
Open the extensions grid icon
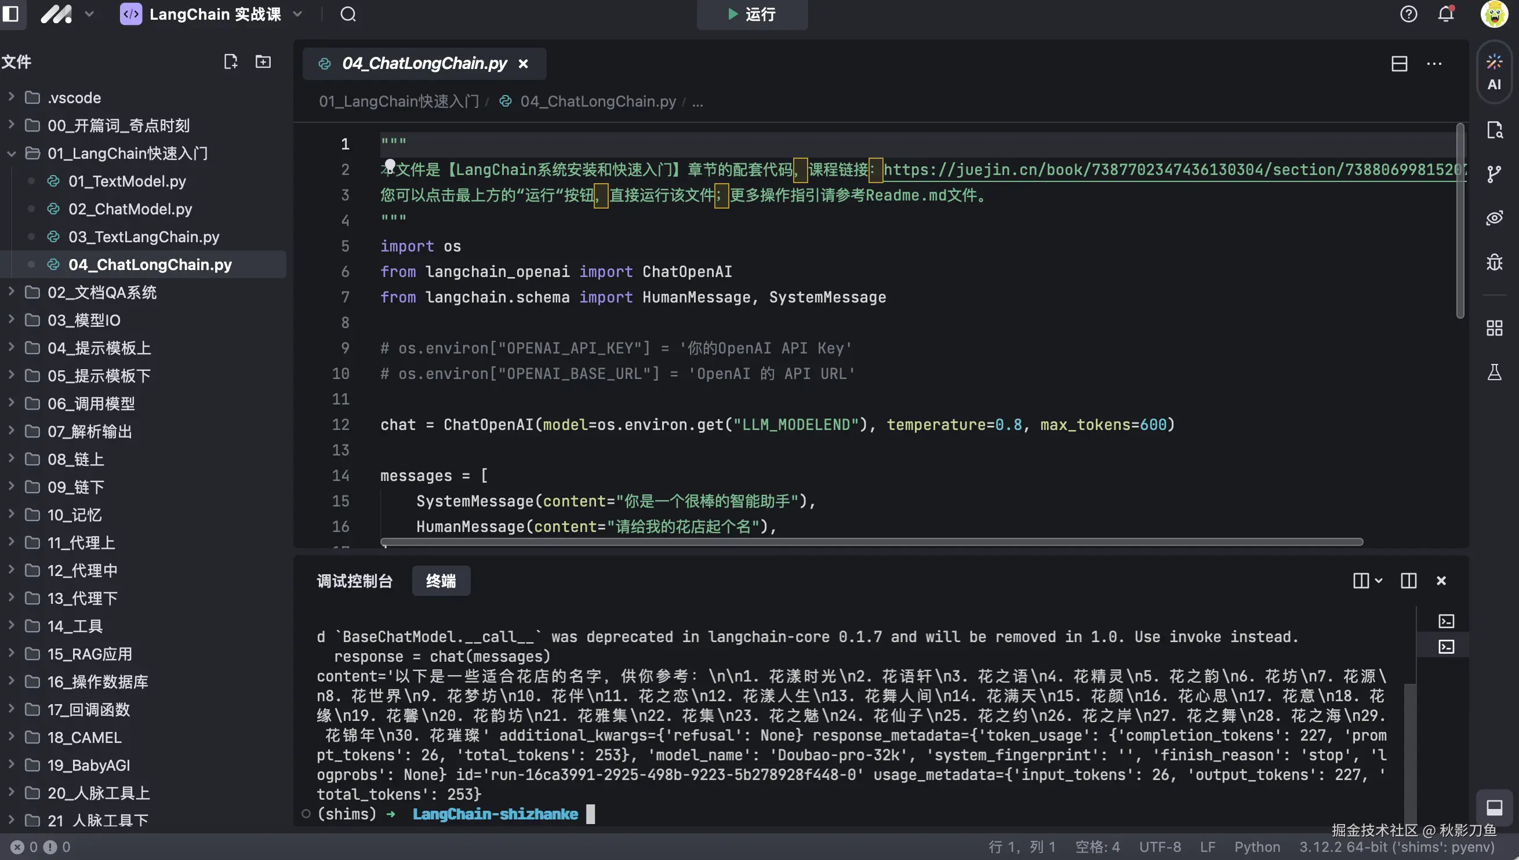(1494, 328)
